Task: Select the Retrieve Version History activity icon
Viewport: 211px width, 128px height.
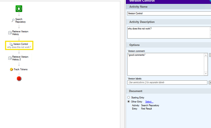Action: 10,33
